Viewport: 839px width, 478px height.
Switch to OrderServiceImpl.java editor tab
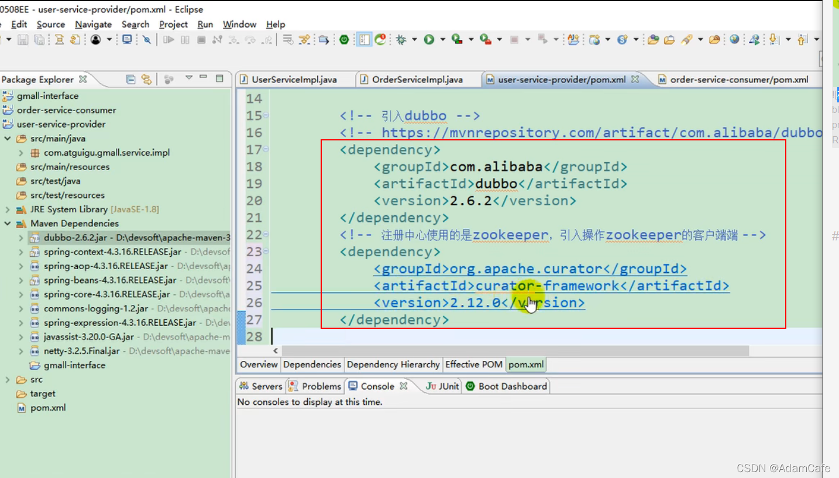tap(417, 80)
